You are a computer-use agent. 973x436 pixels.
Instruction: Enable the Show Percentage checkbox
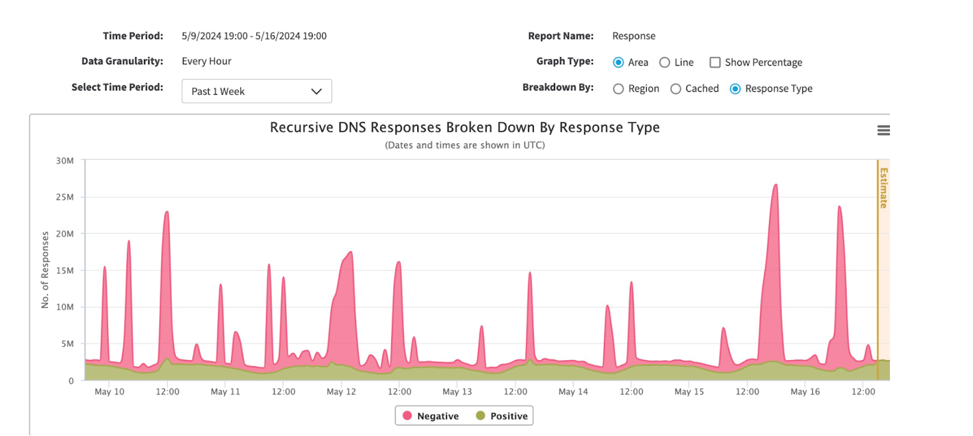(x=714, y=63)
